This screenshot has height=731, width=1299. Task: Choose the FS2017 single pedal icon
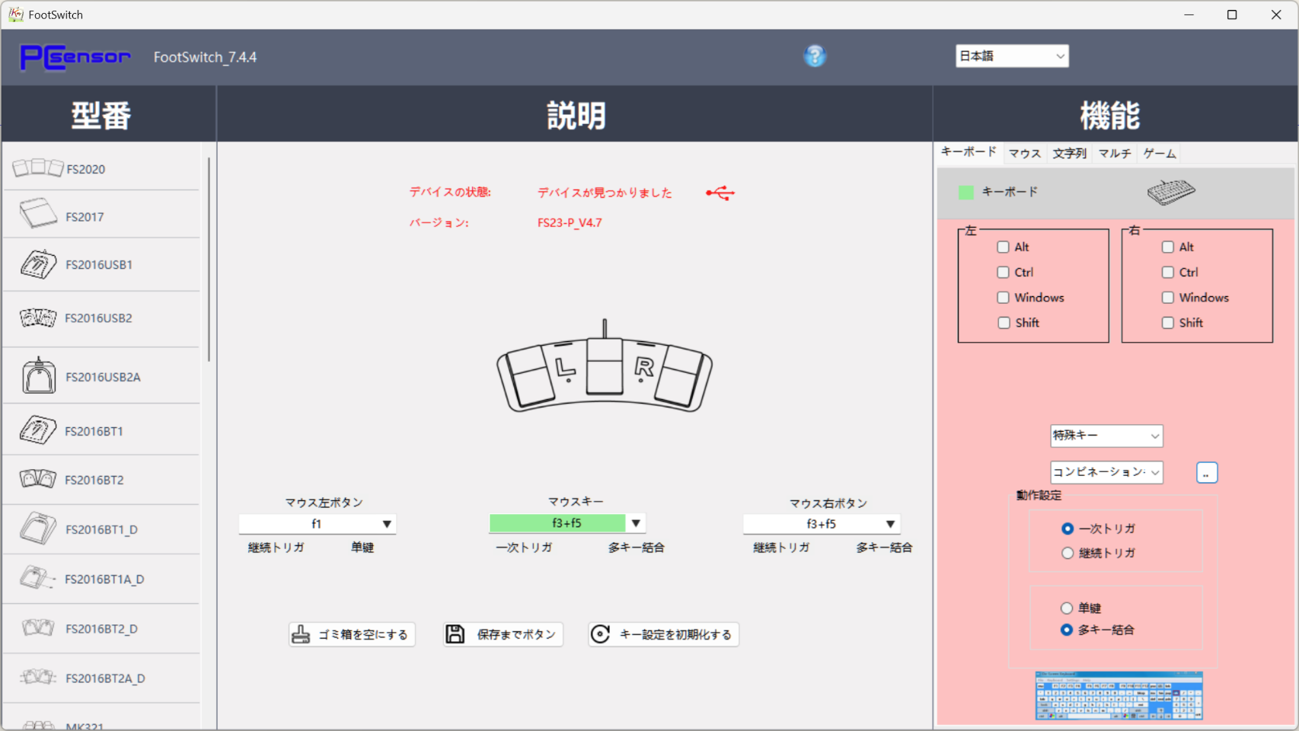(38, 214)
